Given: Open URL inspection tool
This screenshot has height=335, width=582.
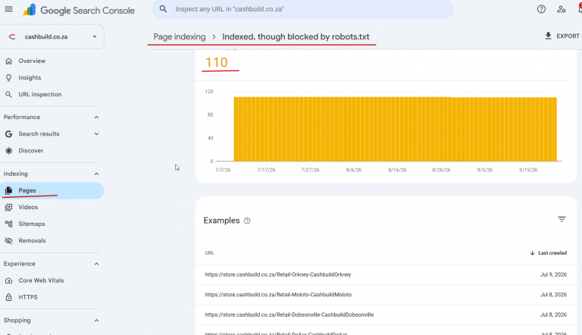Looking at the screenshot, I should [40, 94].
